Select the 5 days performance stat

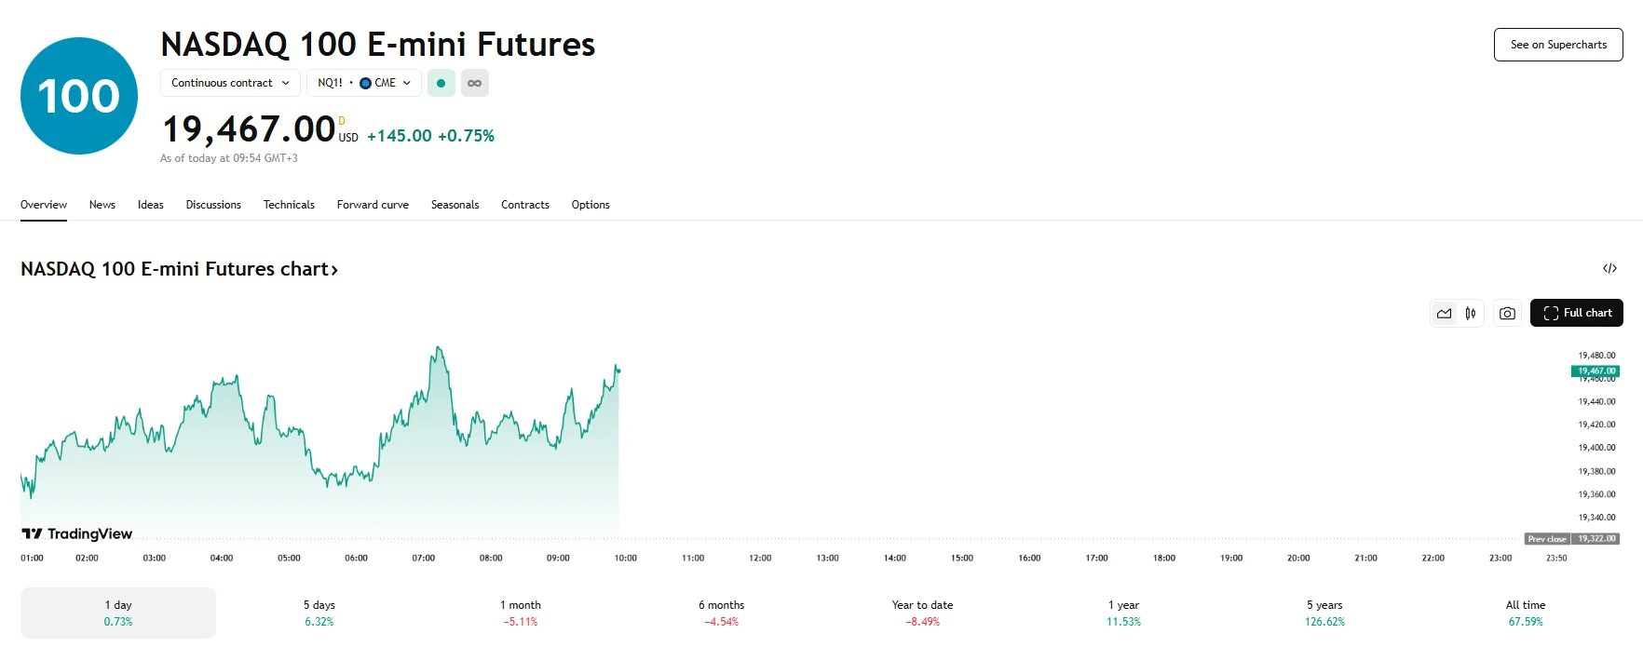[319, 612]
